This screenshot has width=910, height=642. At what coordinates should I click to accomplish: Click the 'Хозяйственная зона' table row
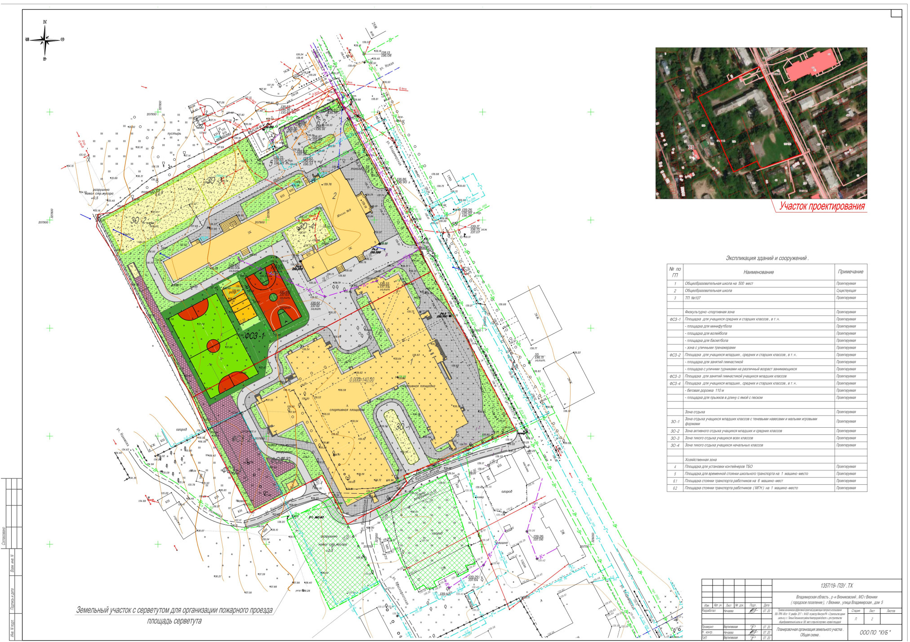[x=767, y=460]
